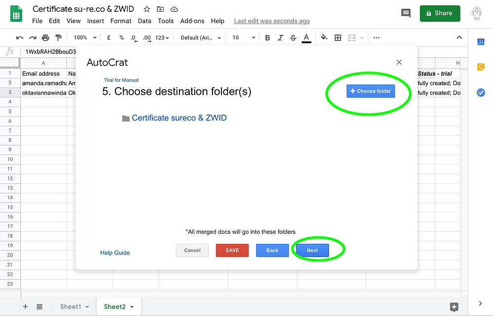The width and height of the screenshot is (493, 316).
Task: Open the Calendar side panel
Action: pyautogui.click(x=481, y=41)
